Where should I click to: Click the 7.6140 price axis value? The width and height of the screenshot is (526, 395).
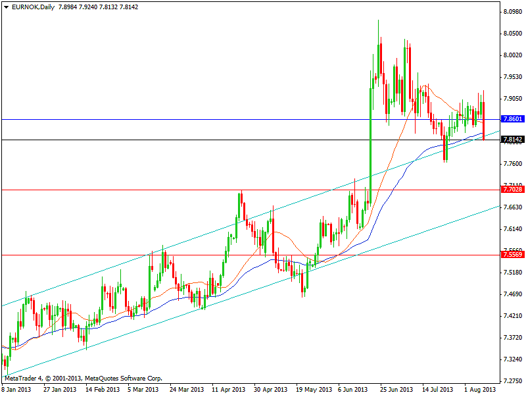(x=512, y=229)
